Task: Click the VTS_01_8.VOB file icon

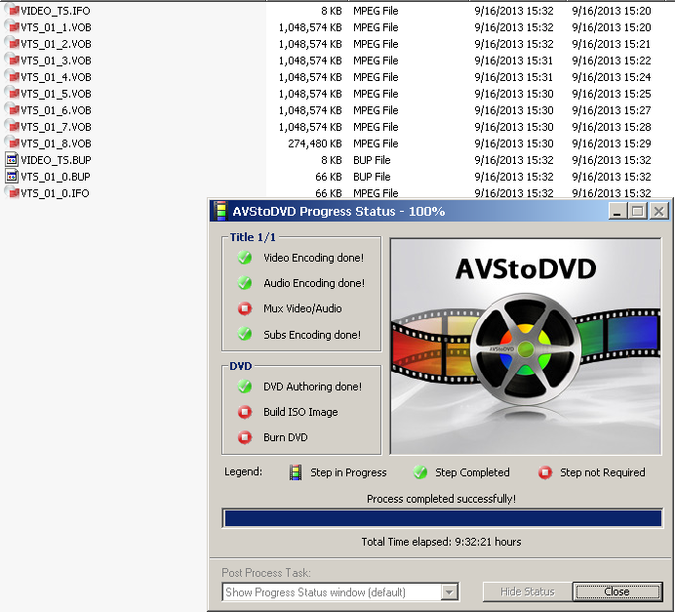Action: 12,143
